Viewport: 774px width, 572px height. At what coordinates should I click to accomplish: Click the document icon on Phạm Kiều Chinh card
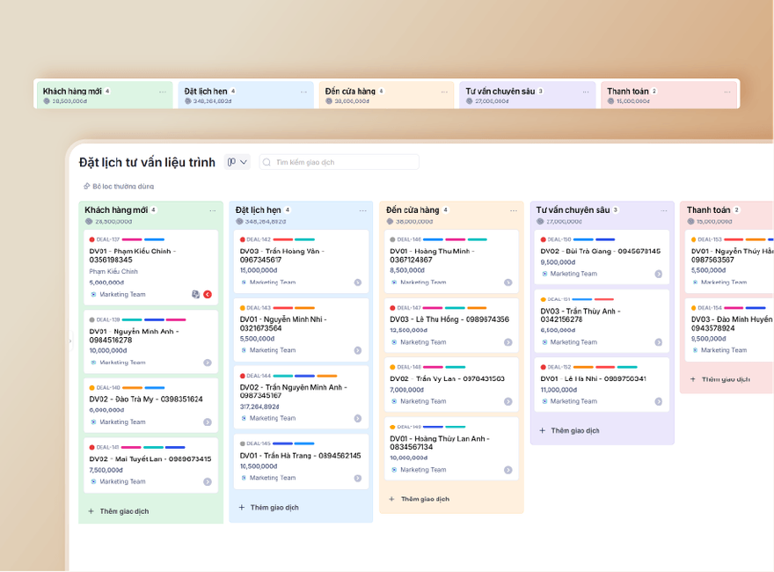pos(195,295)
